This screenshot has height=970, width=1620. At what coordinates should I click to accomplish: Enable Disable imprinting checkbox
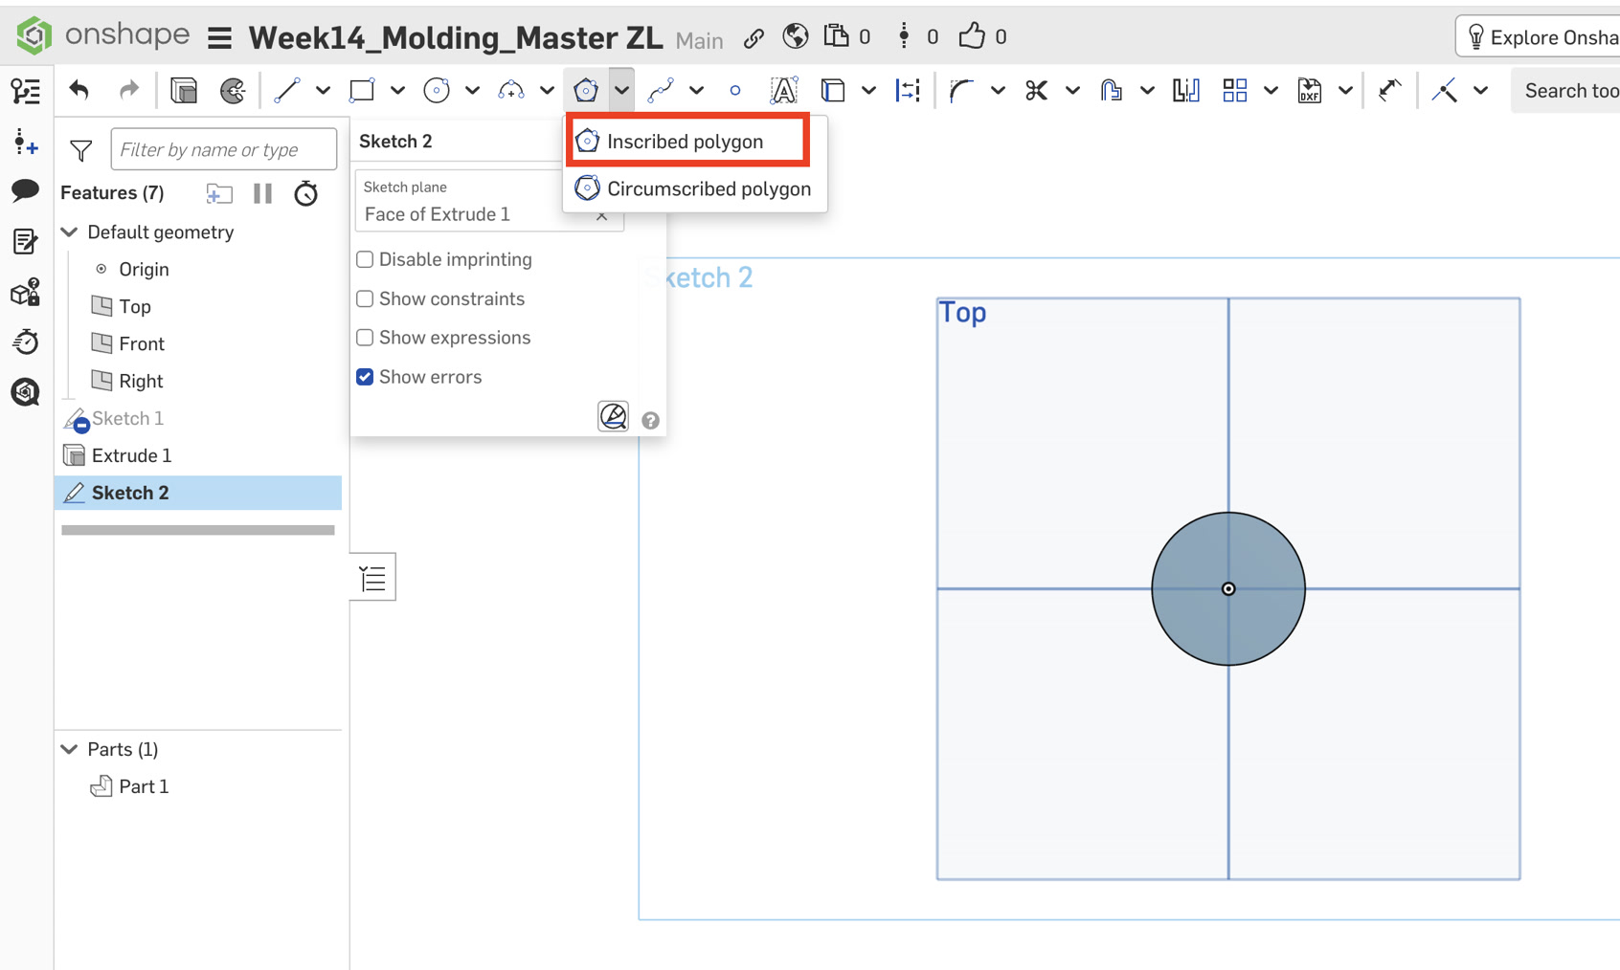pyautogui.click(x=365, y=259)
